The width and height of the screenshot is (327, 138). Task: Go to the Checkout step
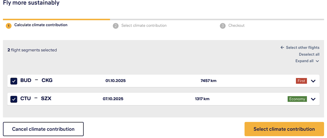[x=236, y=26]
